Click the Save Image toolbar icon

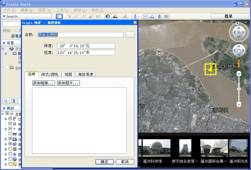159,16
